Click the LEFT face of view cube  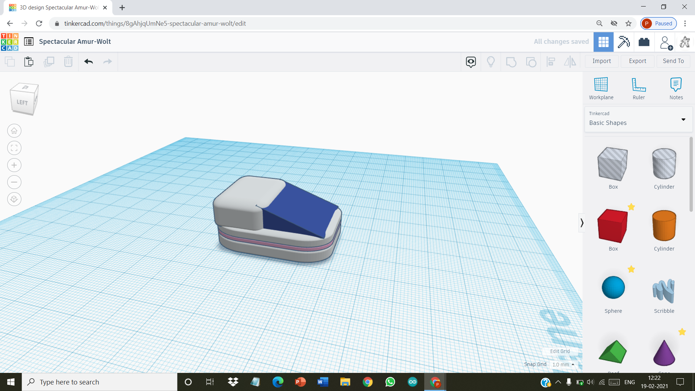(x=22, y=102)
